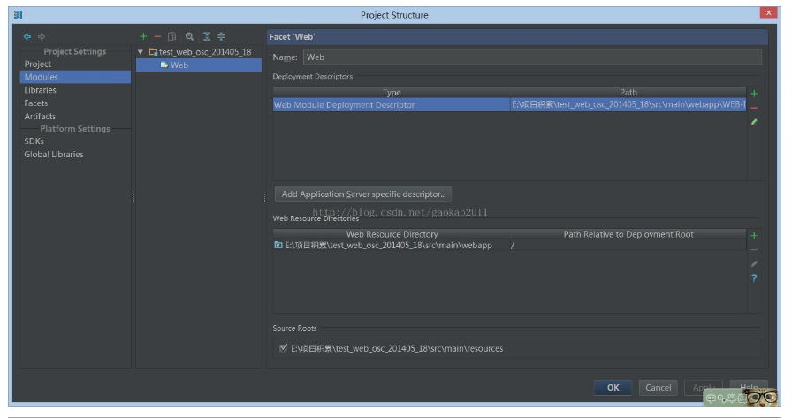
Task: Add a deployment descriptor
Action: point(754,94)
